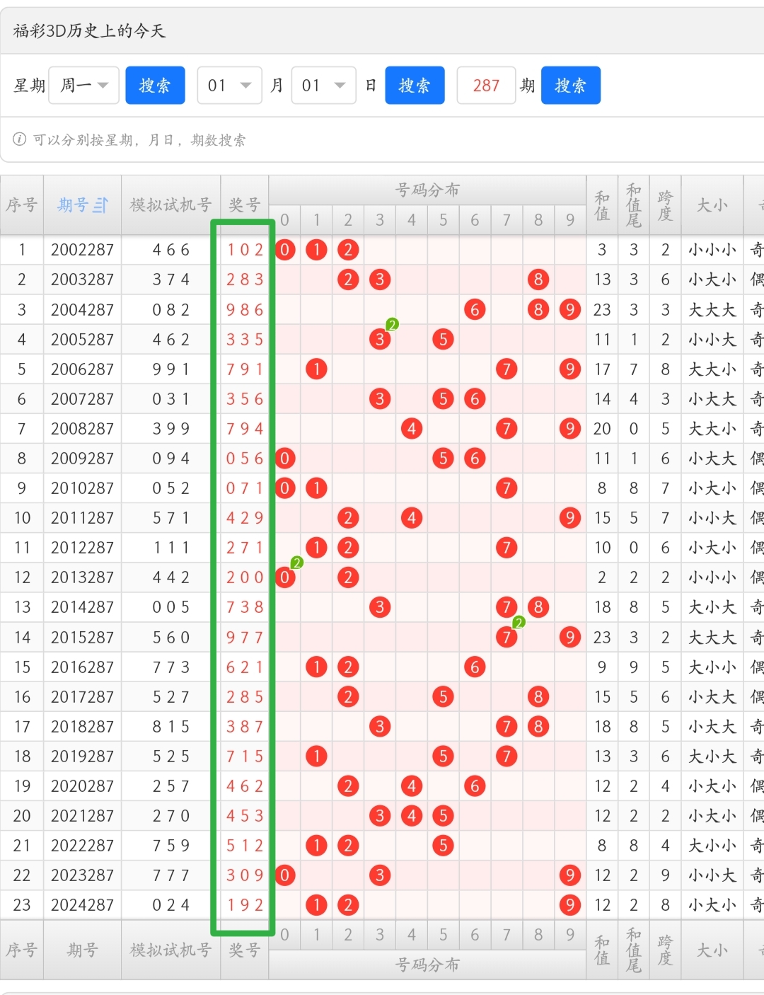The image size is (764, 995).
Task: Click the red 1 ball in row 2019287
Action: tap(316, 757)
